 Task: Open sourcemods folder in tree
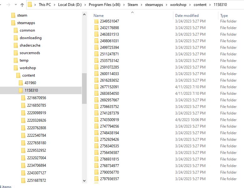coord(30,53)
